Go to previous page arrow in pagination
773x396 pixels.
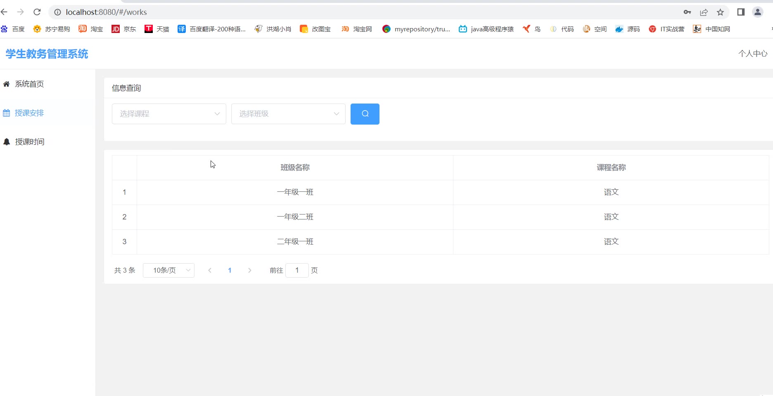click(210, 270)
